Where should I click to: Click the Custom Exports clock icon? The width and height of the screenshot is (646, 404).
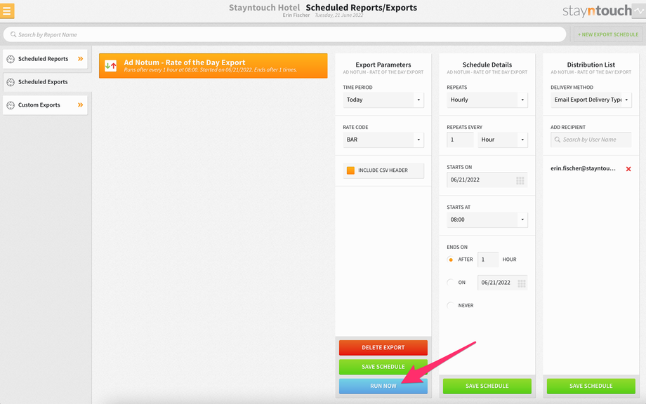point(11,105)
